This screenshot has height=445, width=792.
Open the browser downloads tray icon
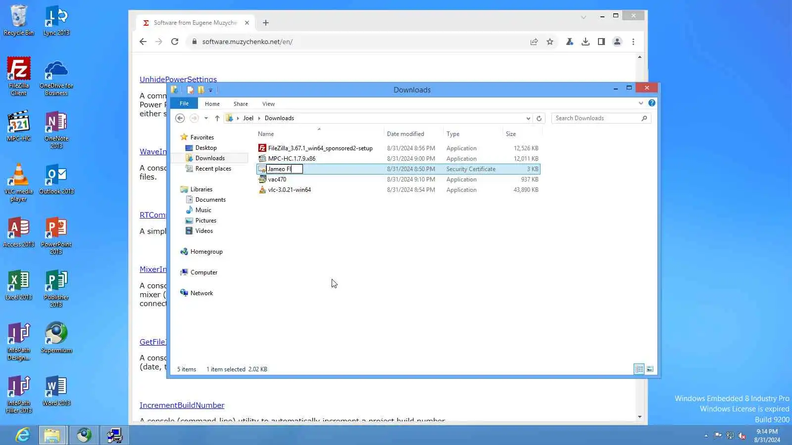[x=586, y=42]
